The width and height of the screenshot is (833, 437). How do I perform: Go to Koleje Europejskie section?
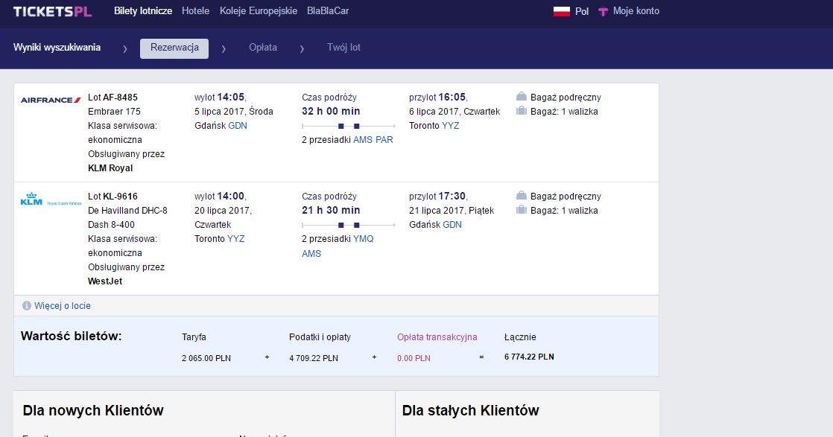[x=259, y=10]
